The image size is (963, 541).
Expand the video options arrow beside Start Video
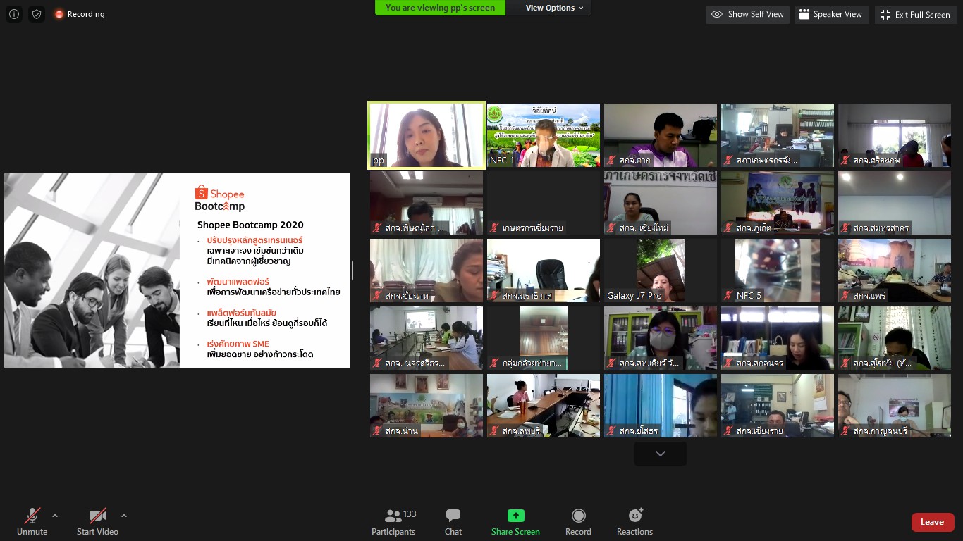[x=124, y=516]
